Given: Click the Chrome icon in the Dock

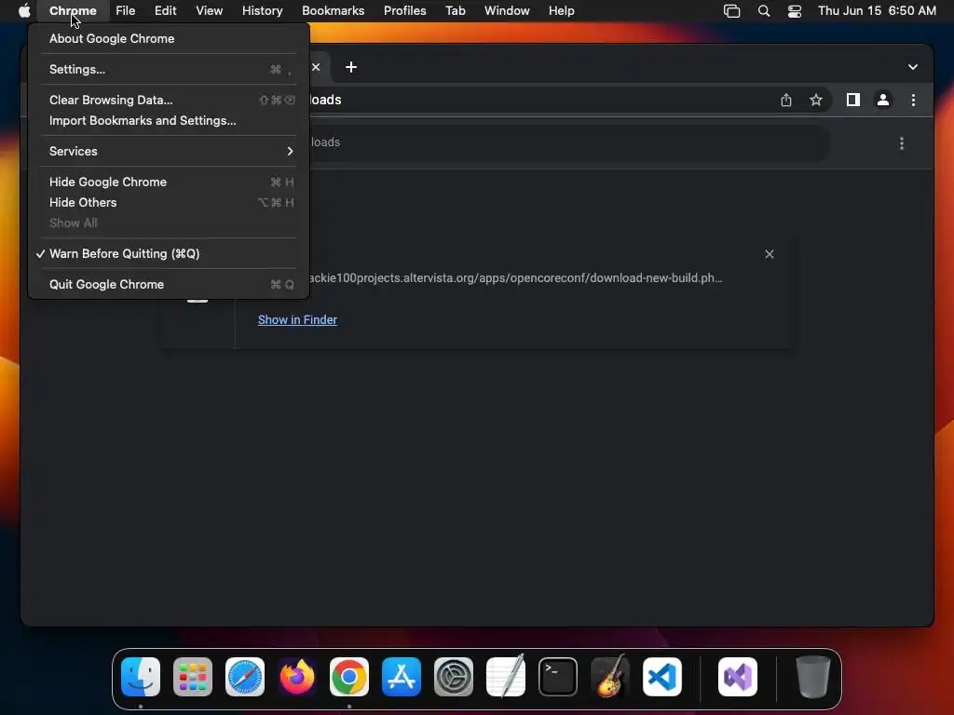Looking at the screenshot, I should [349, 677].
